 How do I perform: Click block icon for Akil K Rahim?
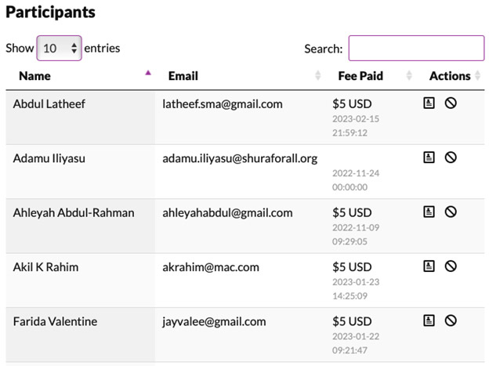tap(451, 266)
